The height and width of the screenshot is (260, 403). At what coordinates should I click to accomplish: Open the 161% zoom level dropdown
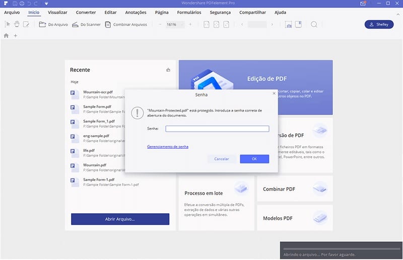[x=175, y=24]
